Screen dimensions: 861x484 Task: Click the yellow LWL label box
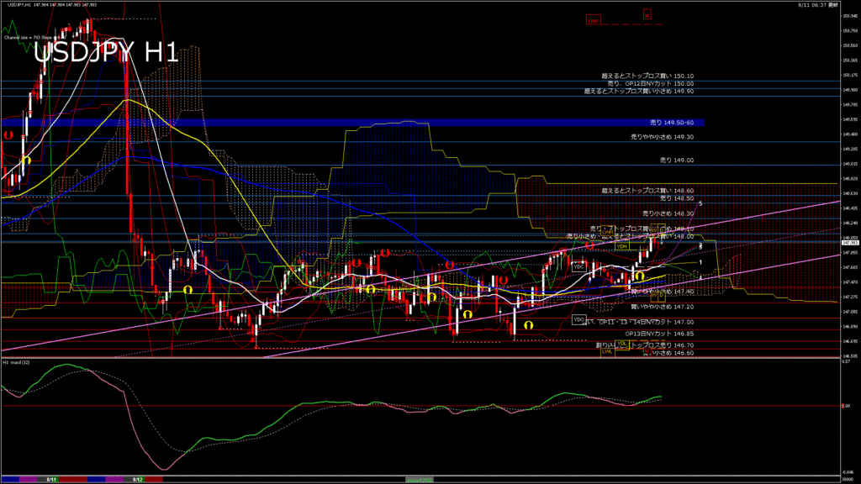[606, 351]
